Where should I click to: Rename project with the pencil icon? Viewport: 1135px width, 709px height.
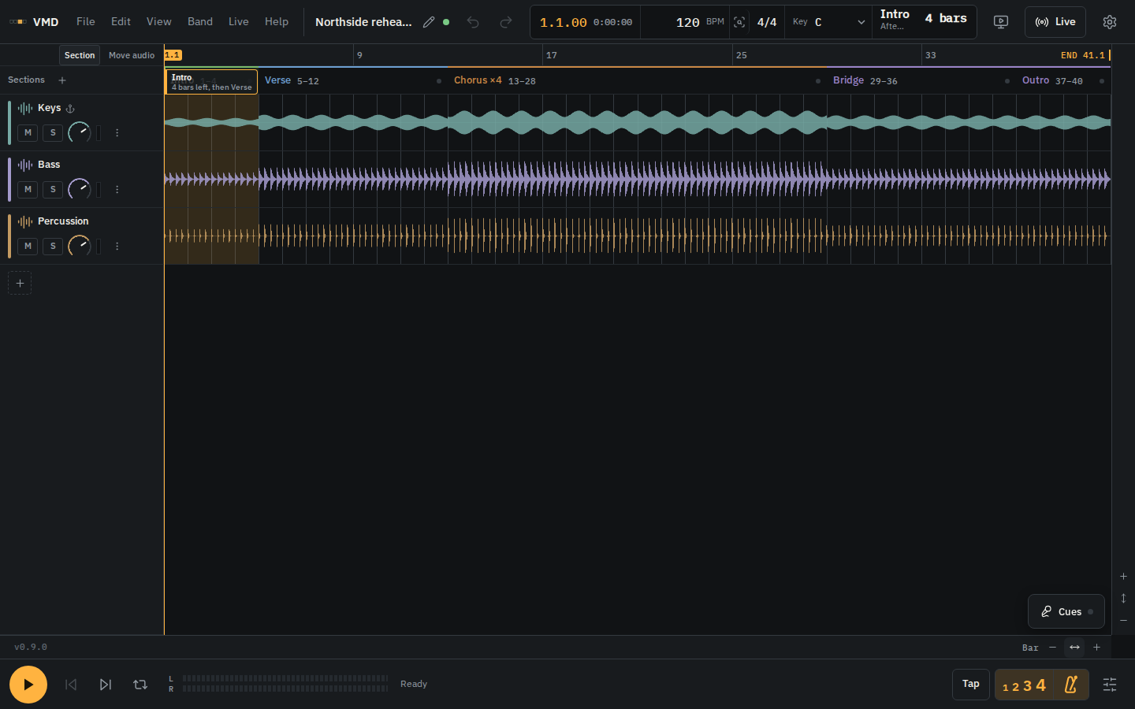(429, 22)
